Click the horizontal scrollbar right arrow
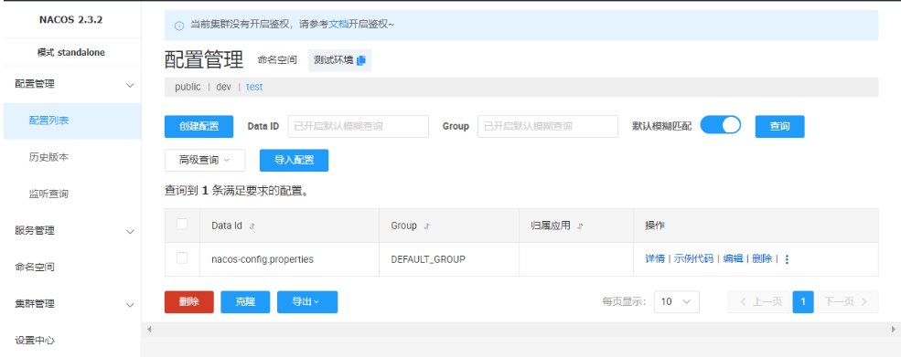 click(893, 330)
